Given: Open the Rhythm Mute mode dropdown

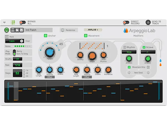Looking at the screenshot, I should tap(129, 52).
